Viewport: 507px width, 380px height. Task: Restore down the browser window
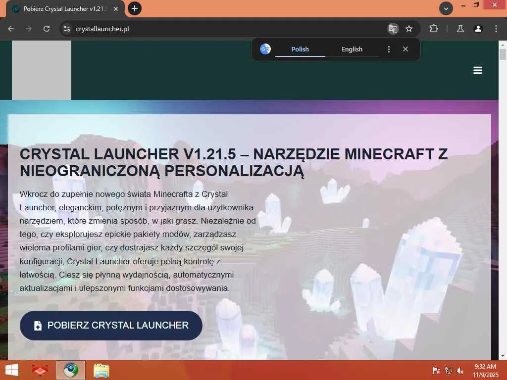click(476, 5)
